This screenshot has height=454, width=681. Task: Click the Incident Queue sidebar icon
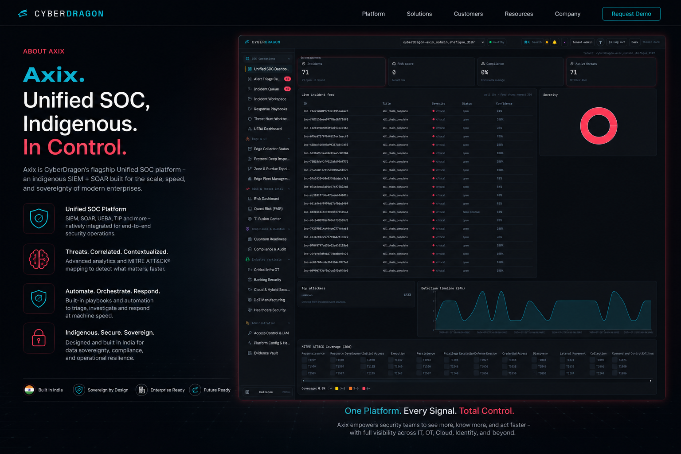coord(250,89)
